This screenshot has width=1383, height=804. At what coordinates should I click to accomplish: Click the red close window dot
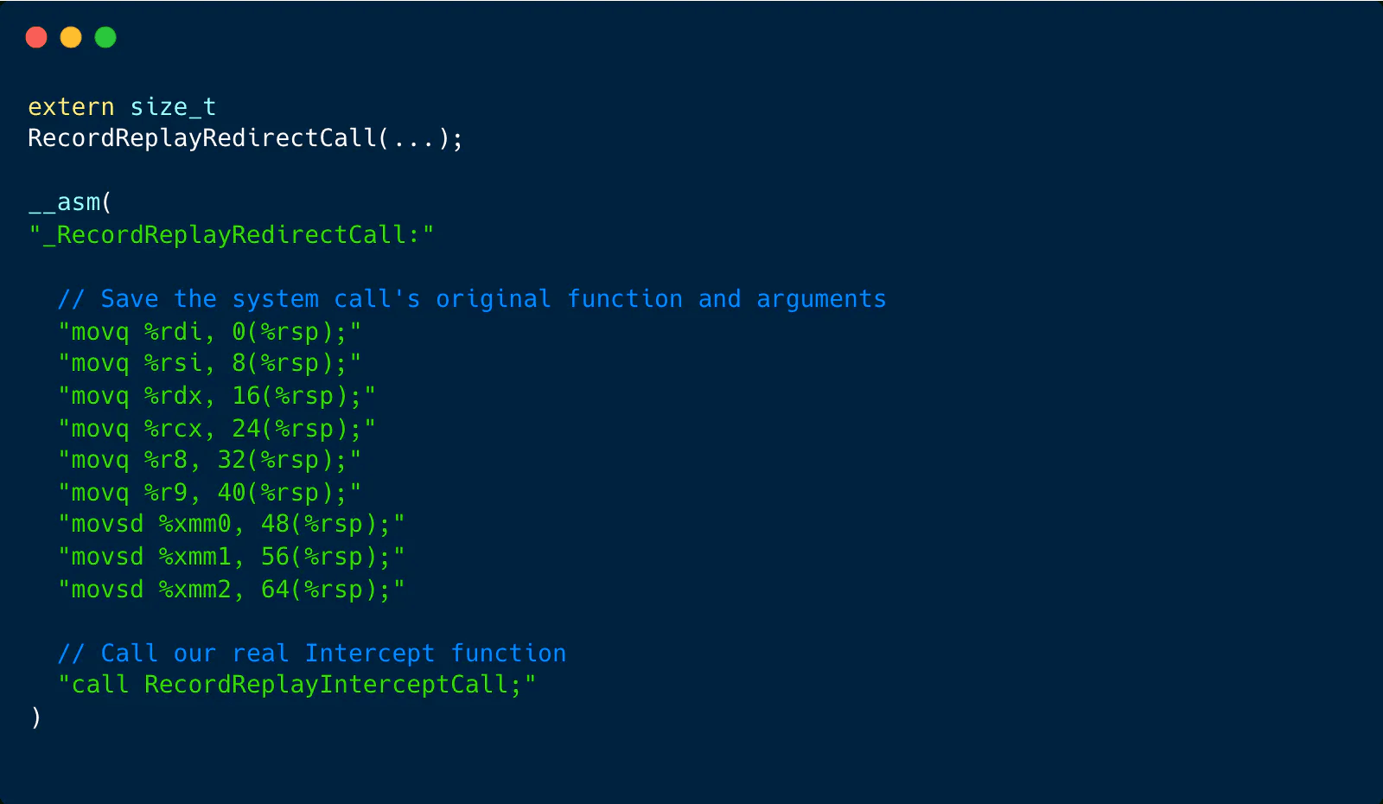coord(36,37)
